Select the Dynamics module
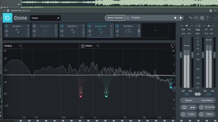The width and height of the screenshot is (218, 122). pyautogui.click(x=45, y=30)
